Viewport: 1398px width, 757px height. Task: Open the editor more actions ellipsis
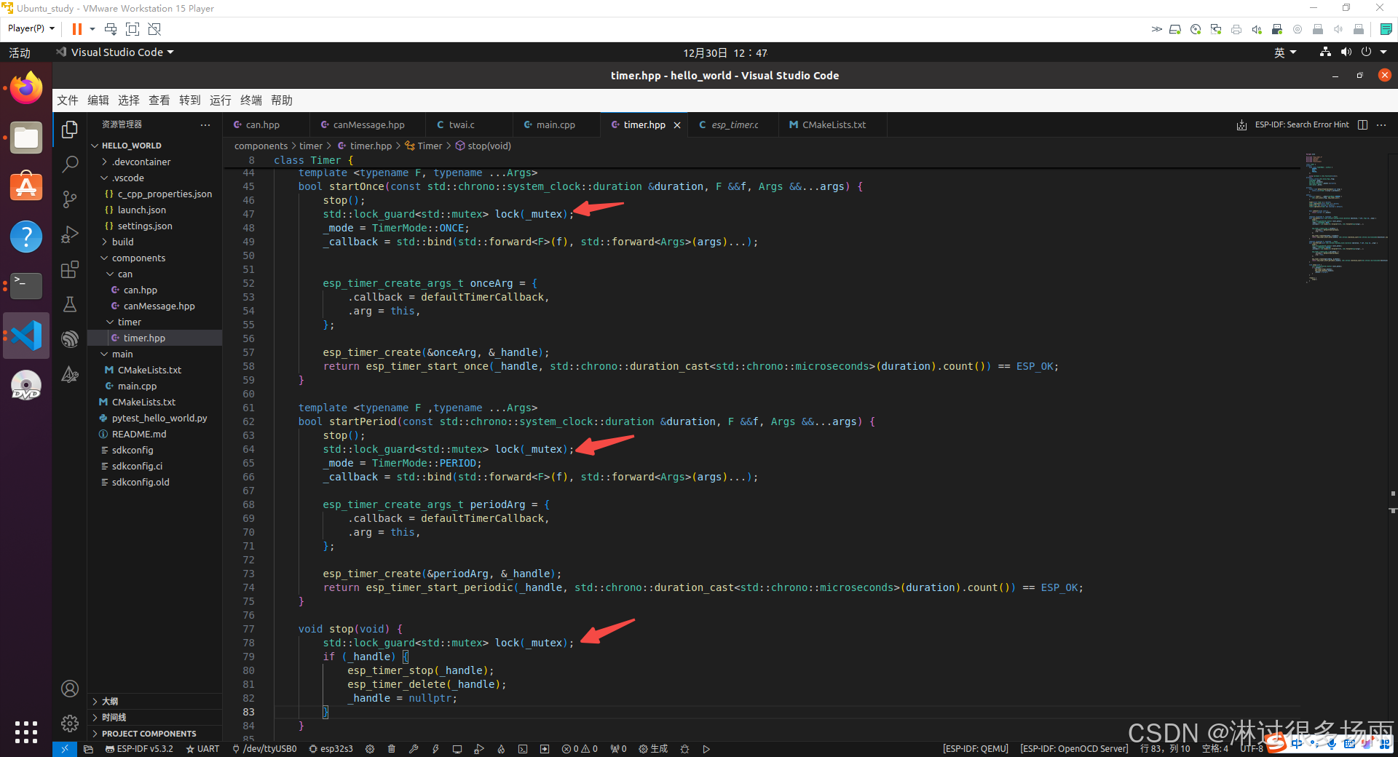1381,125
